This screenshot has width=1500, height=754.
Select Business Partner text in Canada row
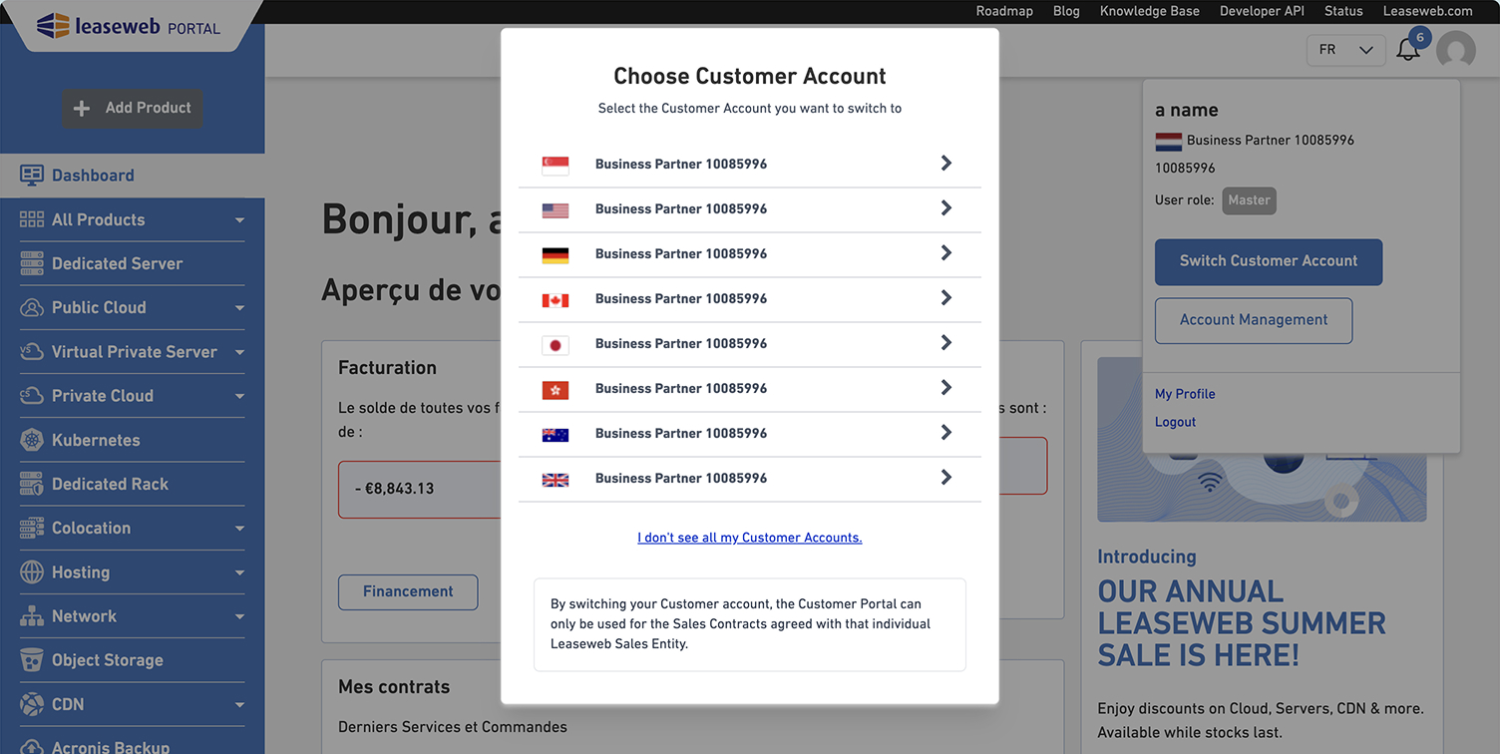tap(681, 299)
